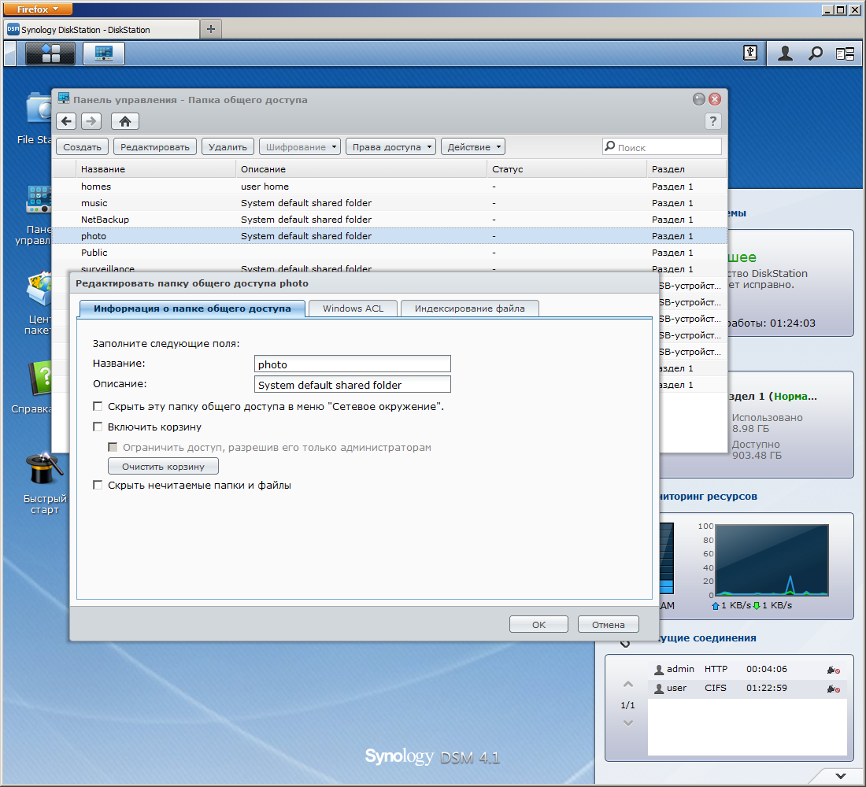Open the Права доступа dropdown
The width and height of the screenshot is (866, 787).
click(x=391, y=147)
